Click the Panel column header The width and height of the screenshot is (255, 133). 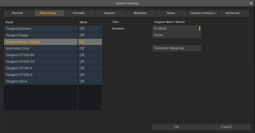(x=41, y=22)
